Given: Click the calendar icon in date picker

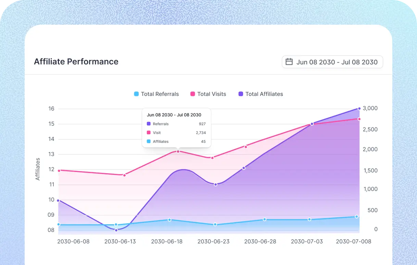Looking at the screenshot, I should coord(289,62).
